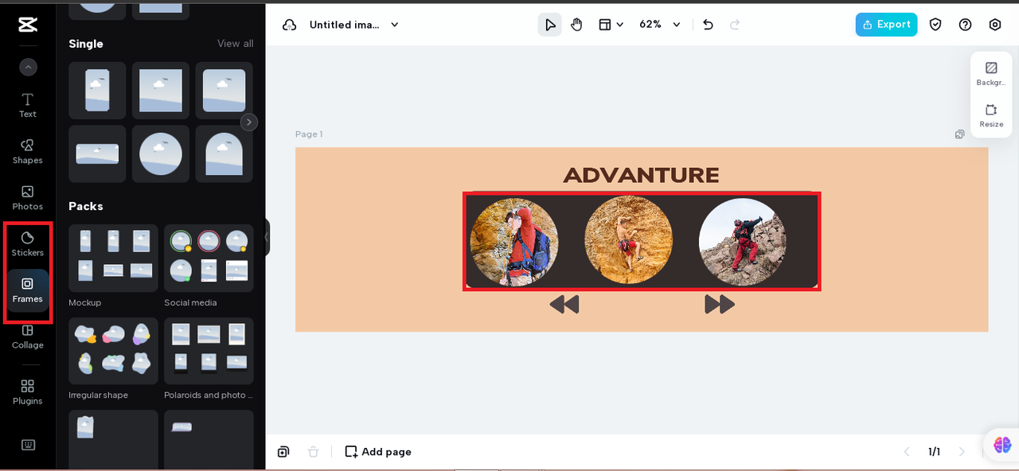Click the Export button

pos(886,25)
